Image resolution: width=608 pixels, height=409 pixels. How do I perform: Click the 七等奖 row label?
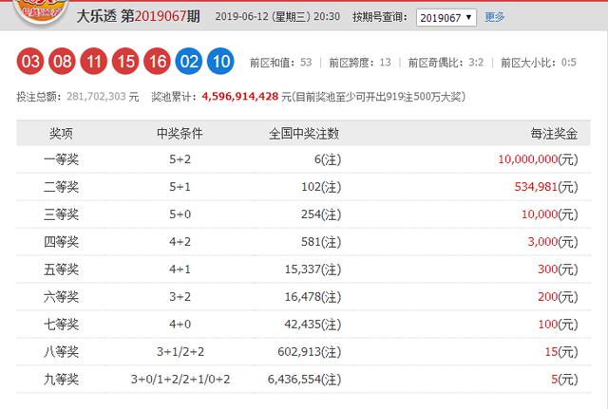click(x=61, y=325)
